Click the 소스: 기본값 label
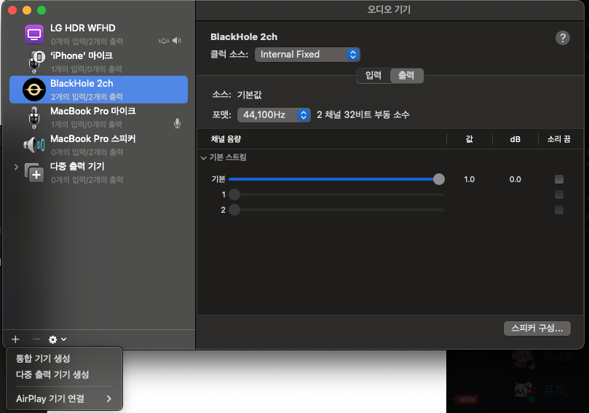Image resolution: width=589 pixels, height=413 pixels. 237,95
